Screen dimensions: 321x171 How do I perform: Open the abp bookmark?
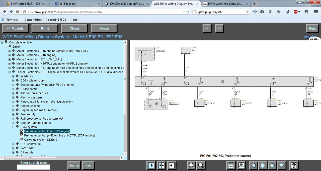coord(73,20)
